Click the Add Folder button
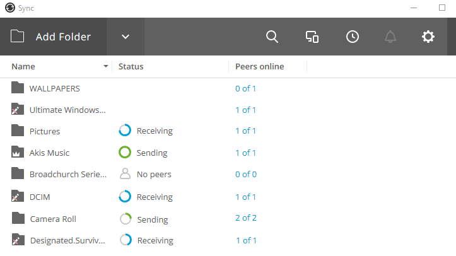Viewport: 456px width, 256px height. click(53, 37)
